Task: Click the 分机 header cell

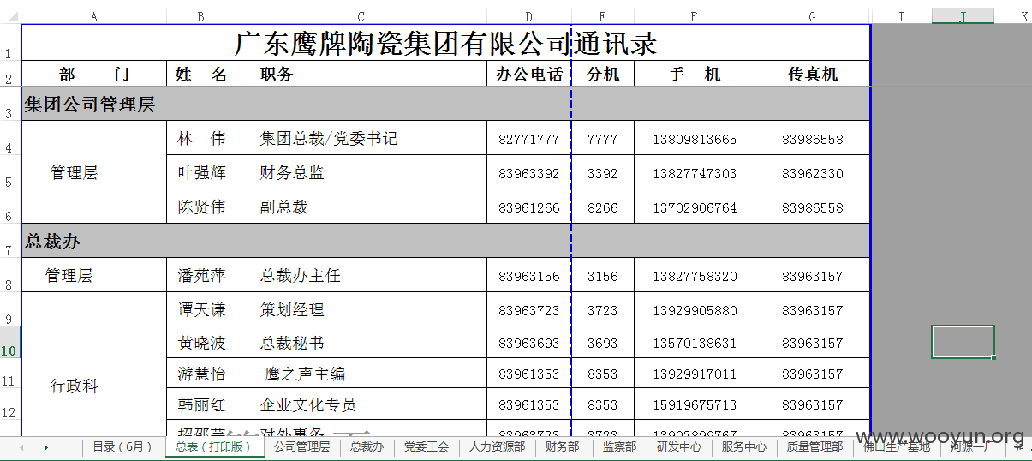Action: 603,74
